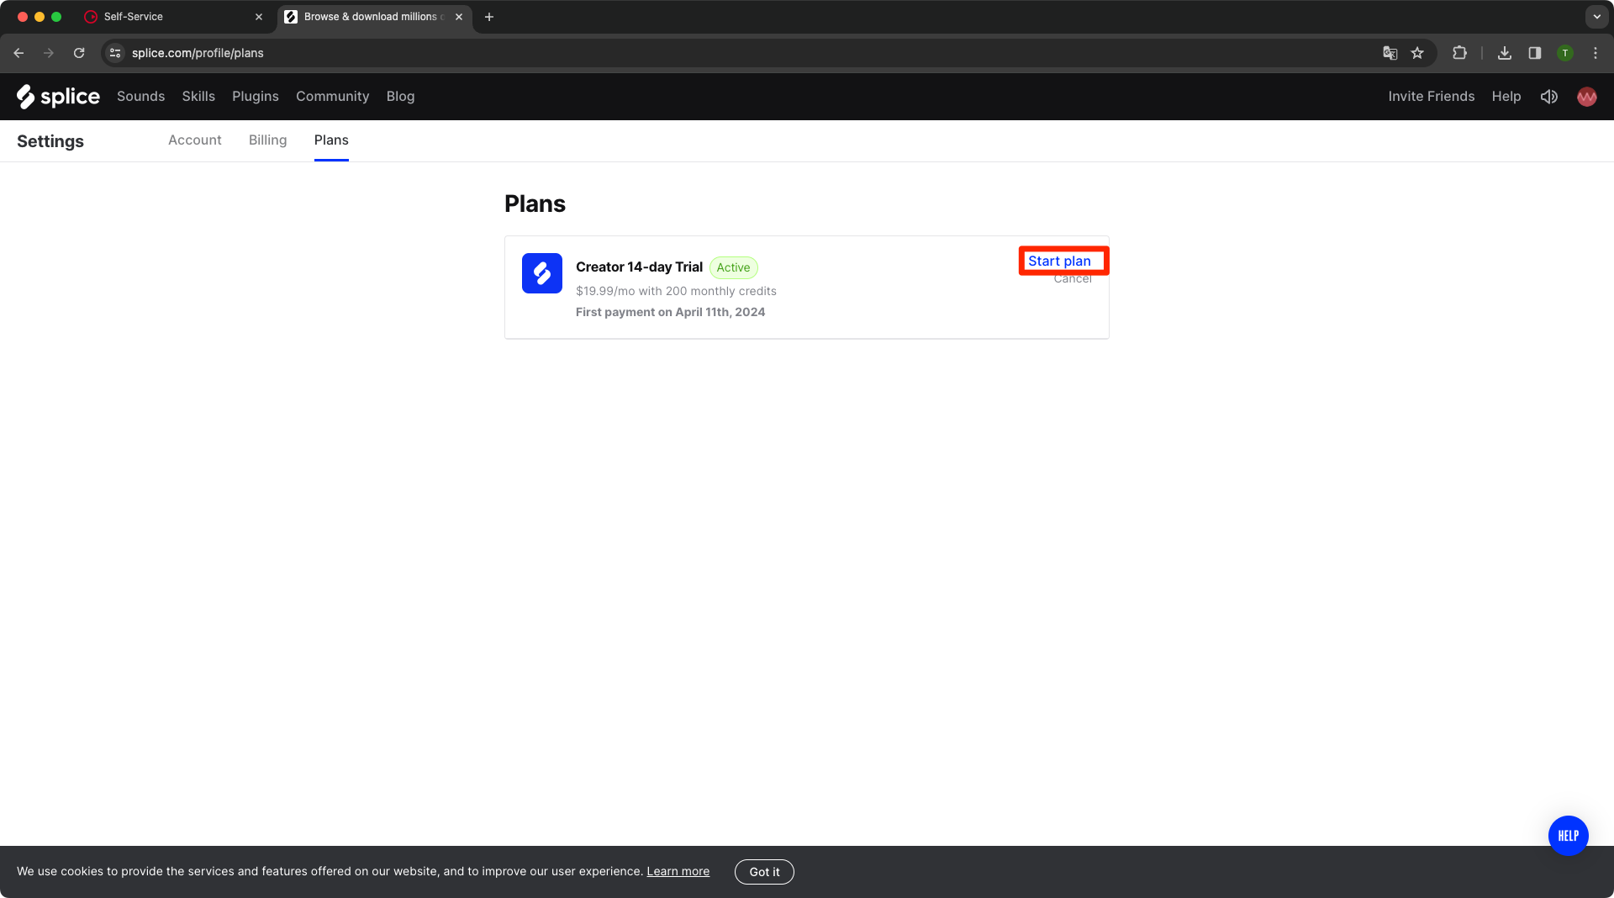Image resolution: width=1614 pixels, height=898 pixels.
Task: Open Skills in the navigation
Action: click(198, 97)
